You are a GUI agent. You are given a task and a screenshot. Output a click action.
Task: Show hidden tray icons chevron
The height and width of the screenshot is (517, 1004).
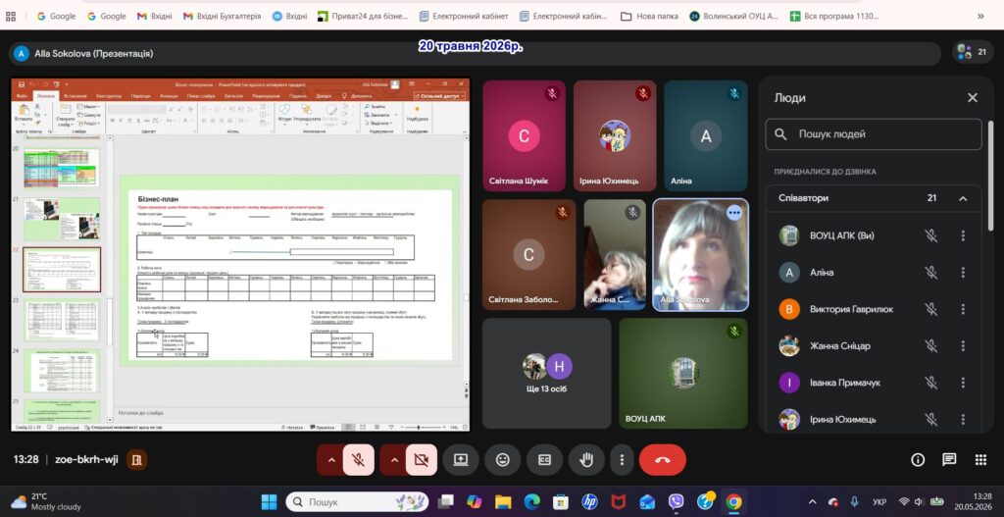coord(813,501)
